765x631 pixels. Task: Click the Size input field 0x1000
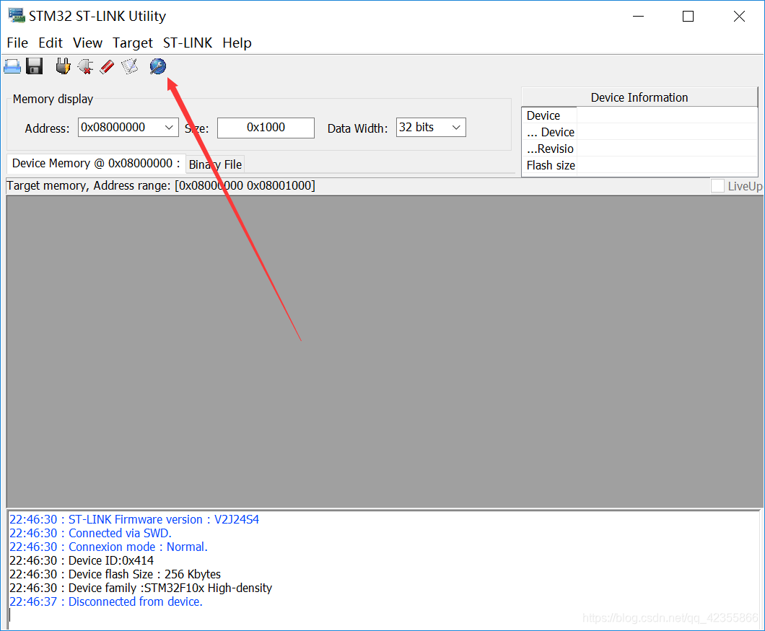coord(266,128)
